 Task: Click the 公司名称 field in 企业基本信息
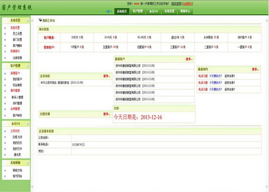[x=165, y=137]
